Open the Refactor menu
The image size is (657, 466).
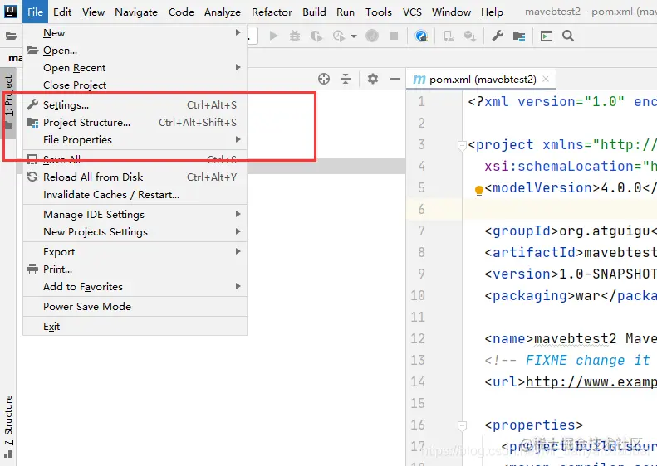point(272,12)
